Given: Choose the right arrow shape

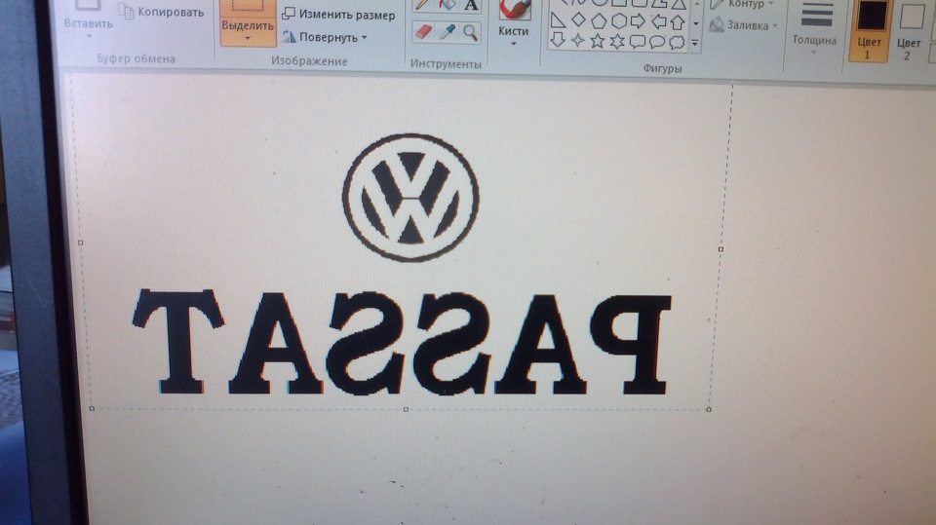Looking at the screenshot, I should pos(638,21).
